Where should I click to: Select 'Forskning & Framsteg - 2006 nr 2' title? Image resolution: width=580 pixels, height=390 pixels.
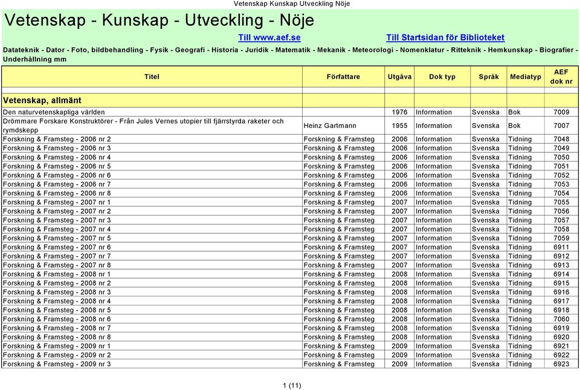(x=57, y=139)
